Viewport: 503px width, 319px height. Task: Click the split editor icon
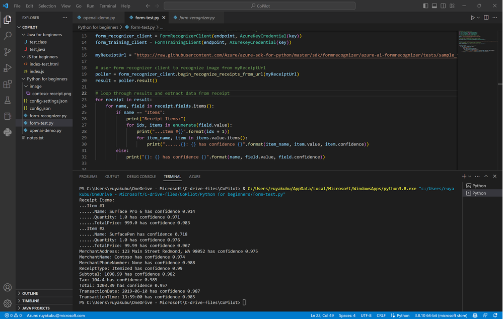486,18
